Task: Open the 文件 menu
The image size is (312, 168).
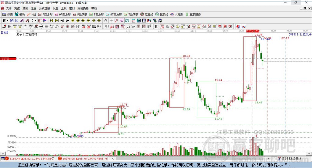Action: point(9,8)
